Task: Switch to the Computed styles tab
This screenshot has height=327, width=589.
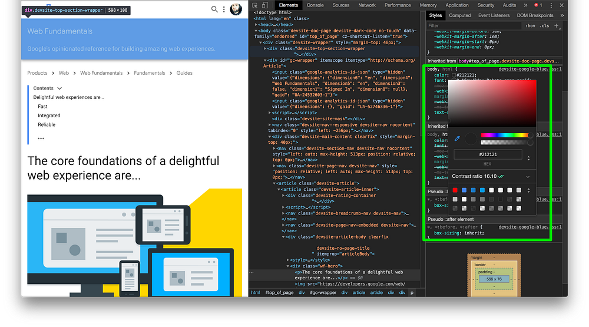Action: (460, 15)
